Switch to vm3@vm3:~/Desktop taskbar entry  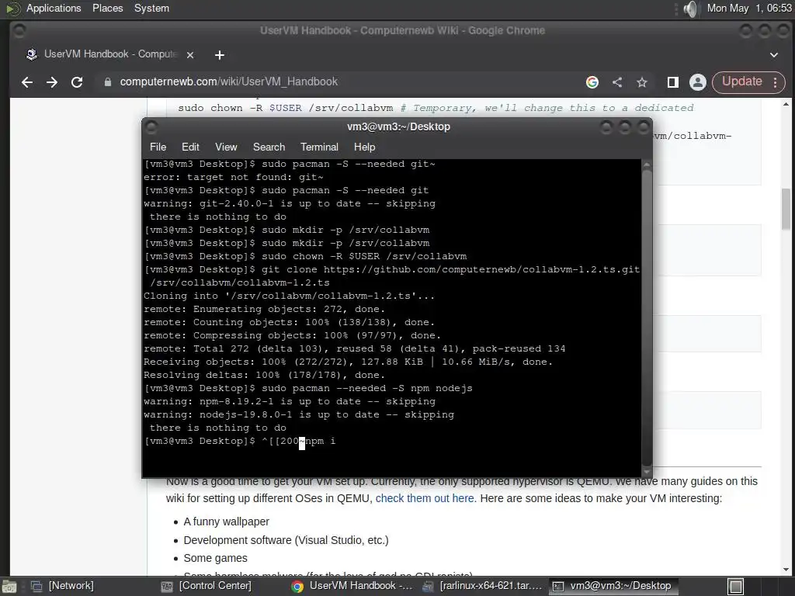(x=613, y=586)
